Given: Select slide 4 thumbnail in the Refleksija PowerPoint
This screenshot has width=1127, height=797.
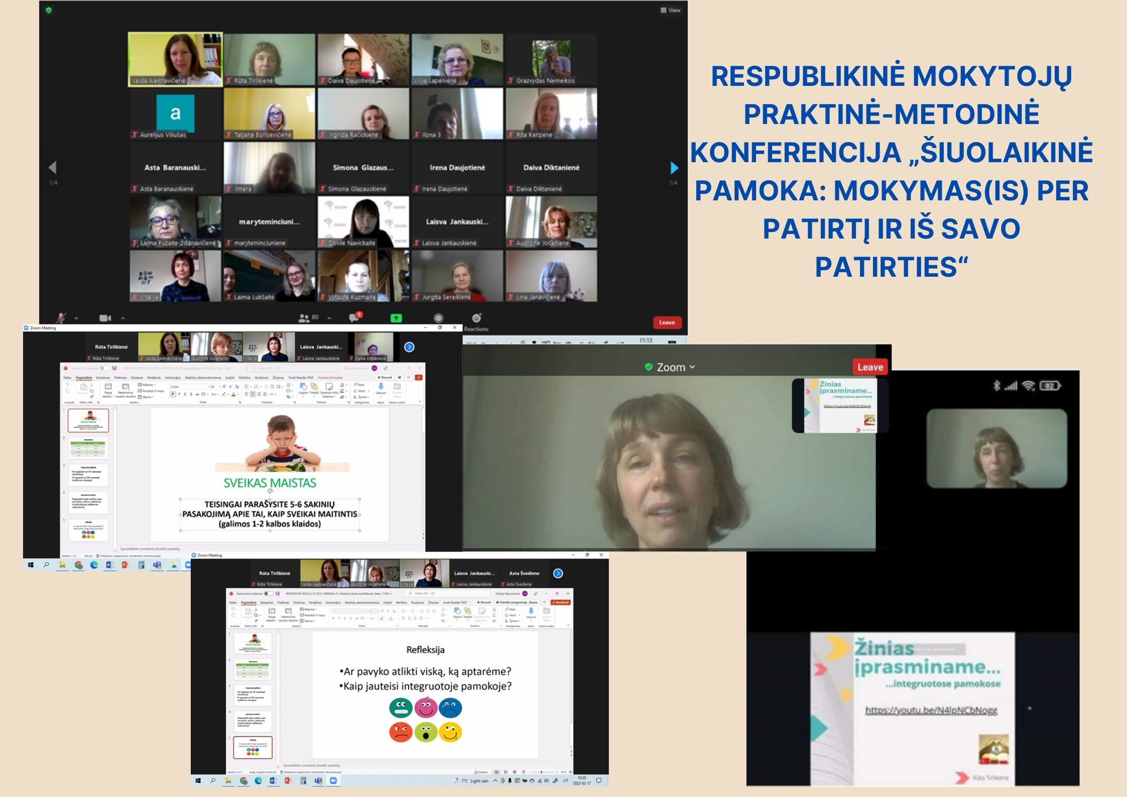Looking at the screenshot, I should click(253, 722).
